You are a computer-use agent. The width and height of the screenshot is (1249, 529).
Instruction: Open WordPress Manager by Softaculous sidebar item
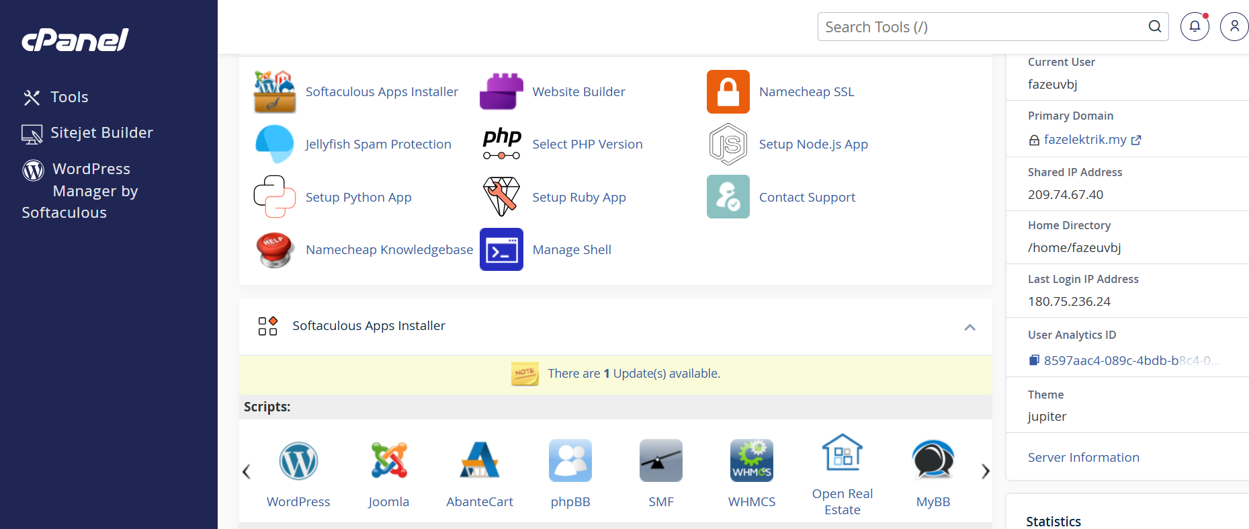[x=79, y=190]
